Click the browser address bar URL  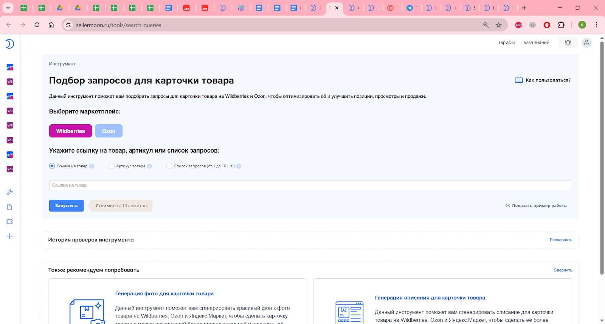click(119, 25)
